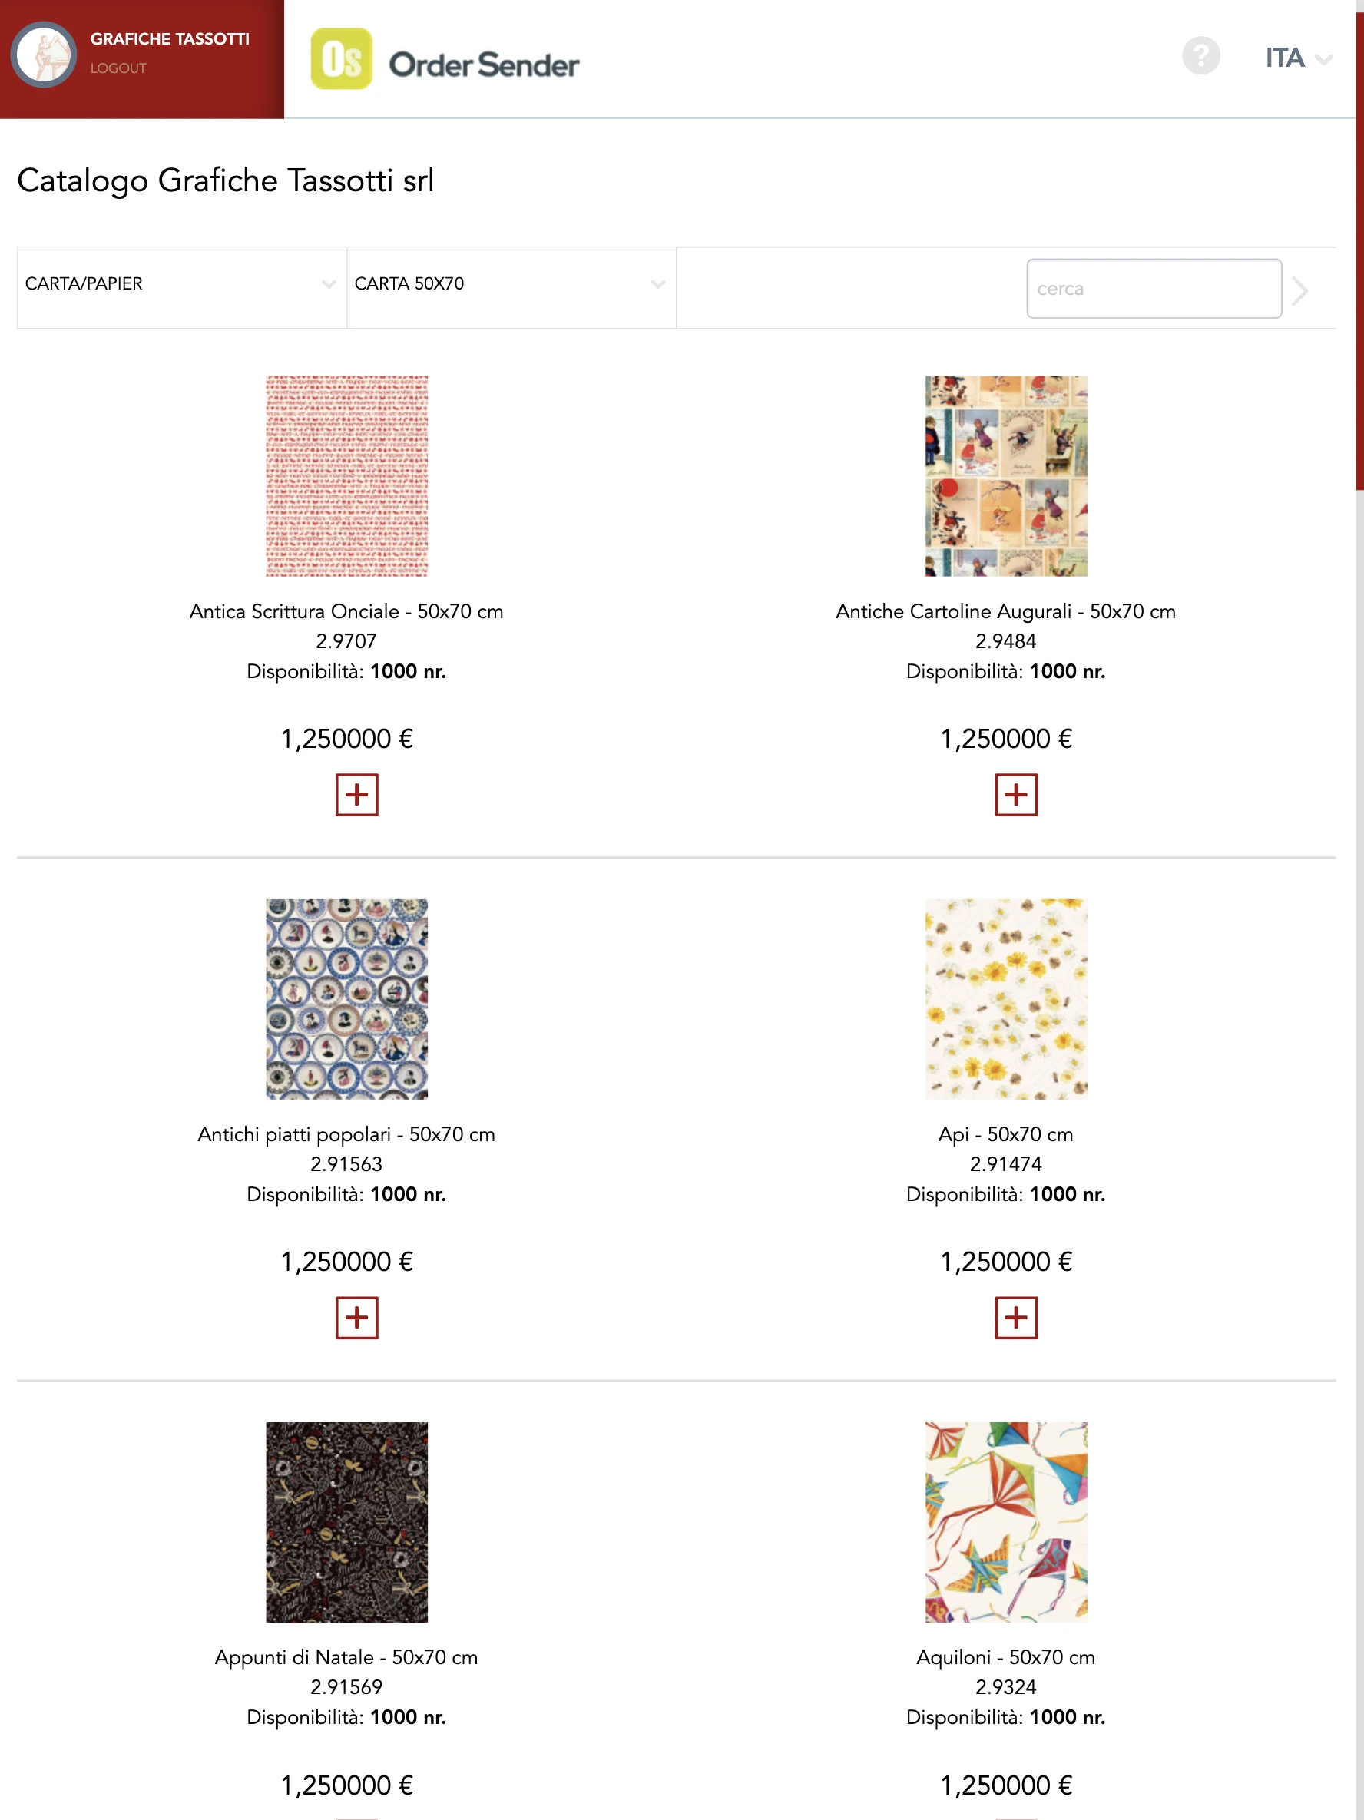
Task: Select the Aquiloni product title link
Action: point(1005,1657)
